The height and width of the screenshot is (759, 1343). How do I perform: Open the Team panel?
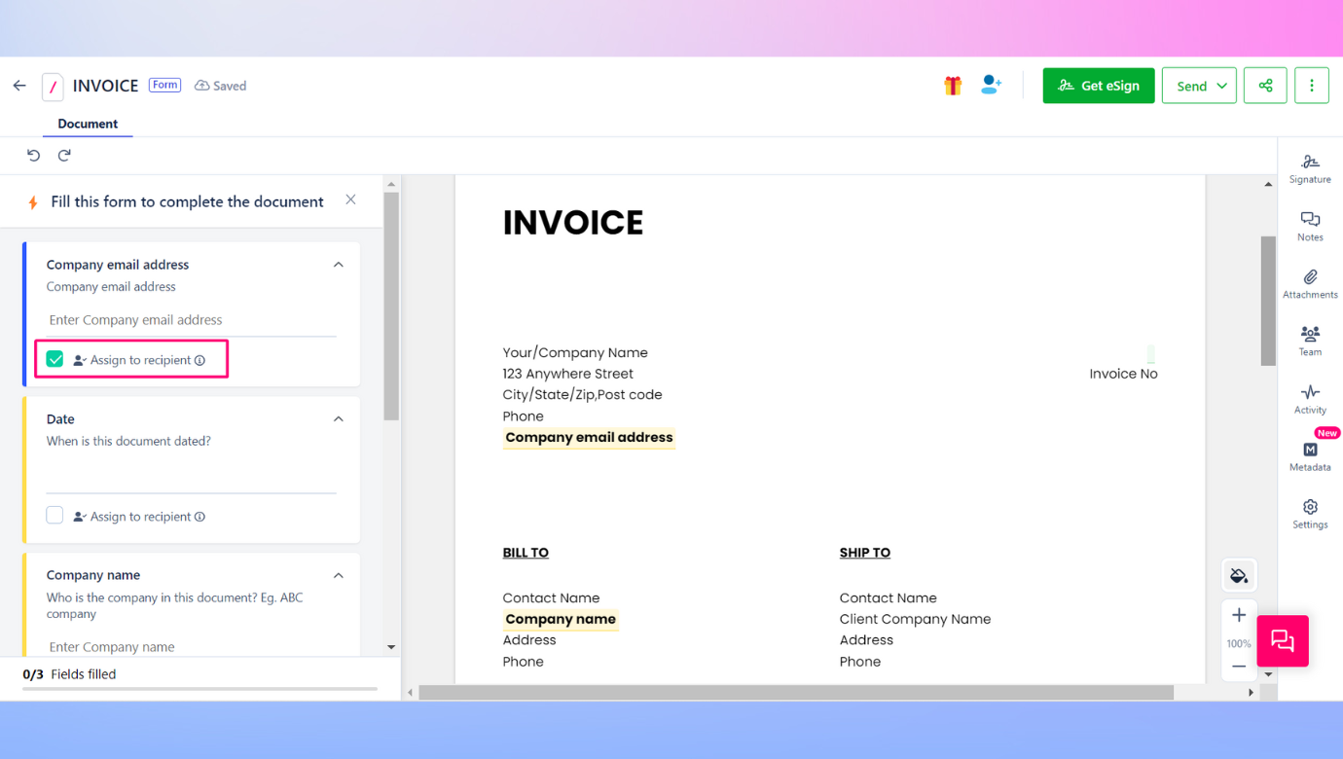1309,340
